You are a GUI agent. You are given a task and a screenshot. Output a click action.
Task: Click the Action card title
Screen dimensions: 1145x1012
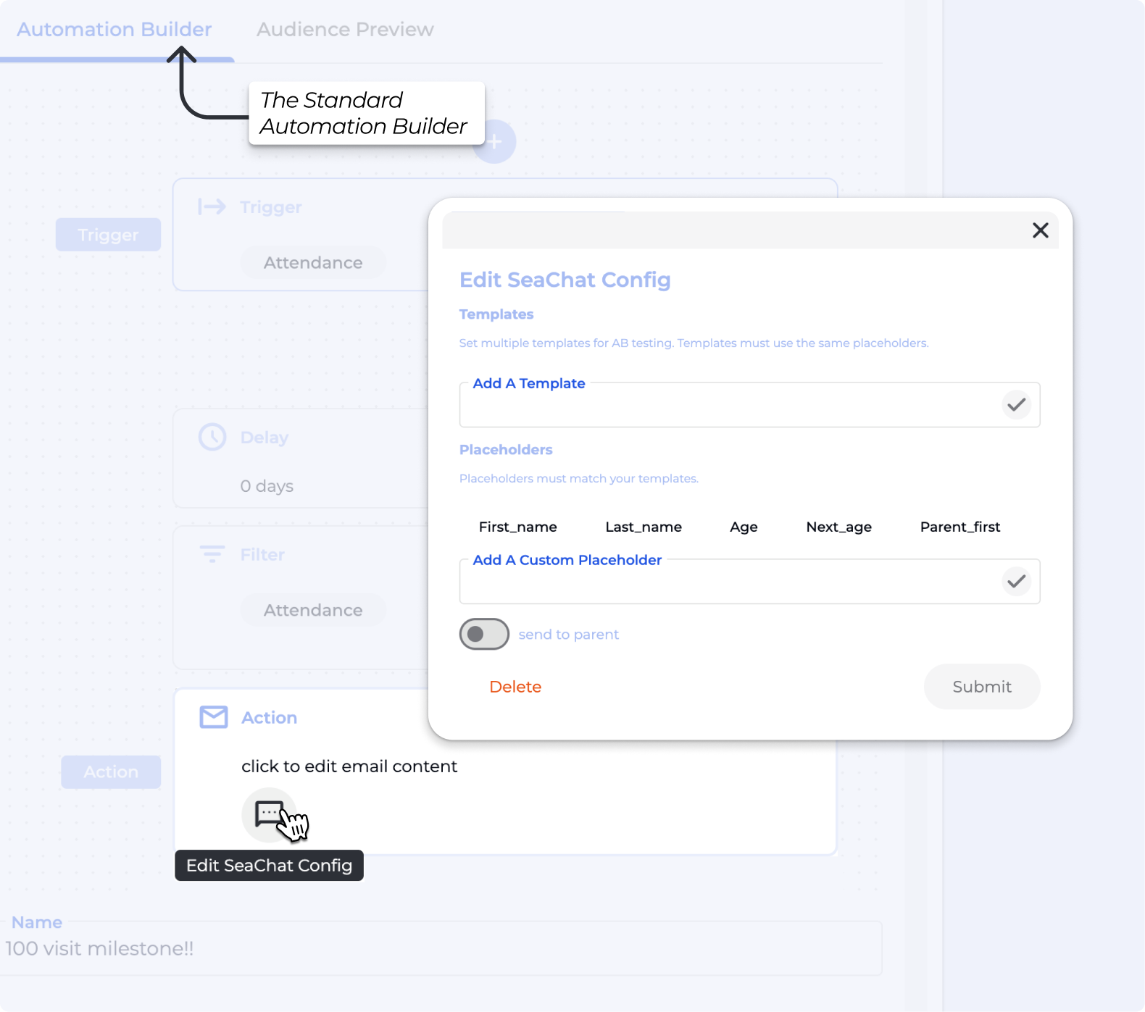(x=270, y=718)
